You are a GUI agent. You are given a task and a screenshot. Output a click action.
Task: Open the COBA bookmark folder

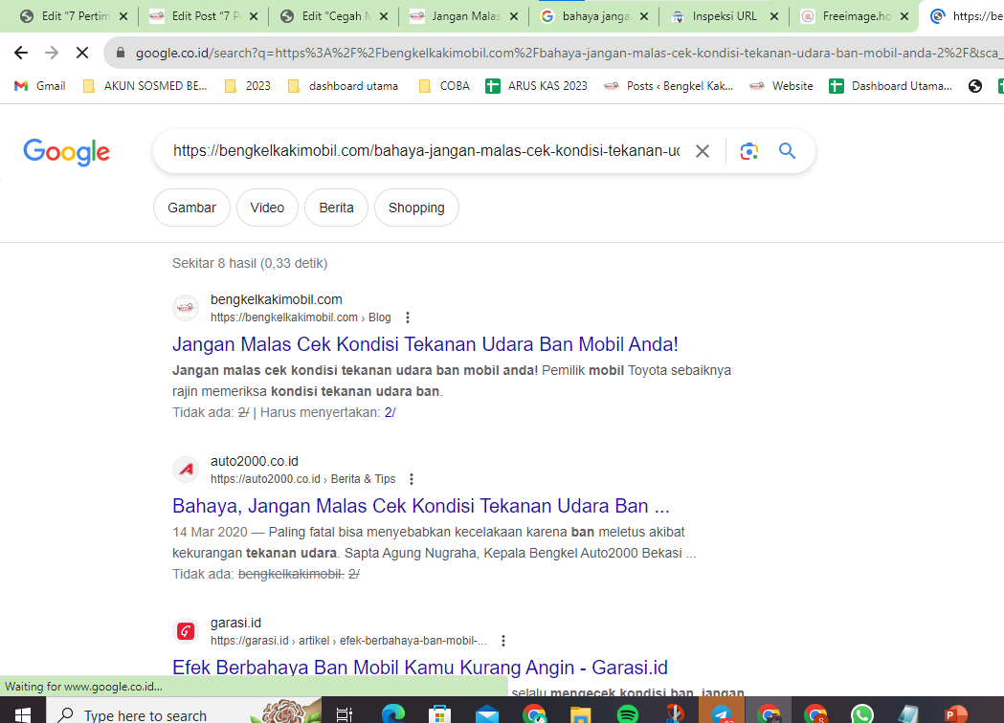click(x=444, y=86)
